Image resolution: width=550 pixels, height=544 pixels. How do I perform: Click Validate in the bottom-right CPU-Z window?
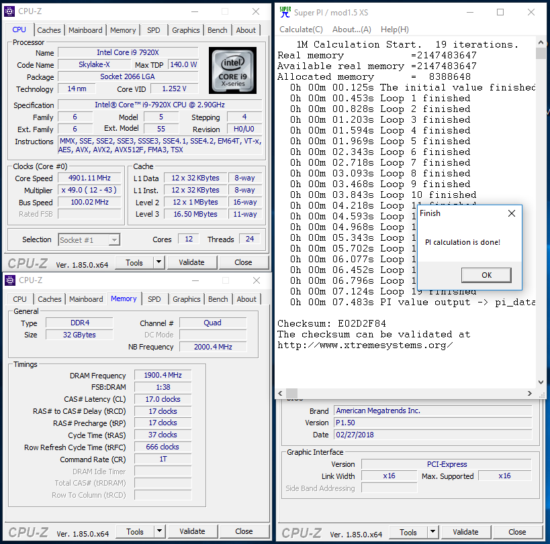[x=465, y=532]
